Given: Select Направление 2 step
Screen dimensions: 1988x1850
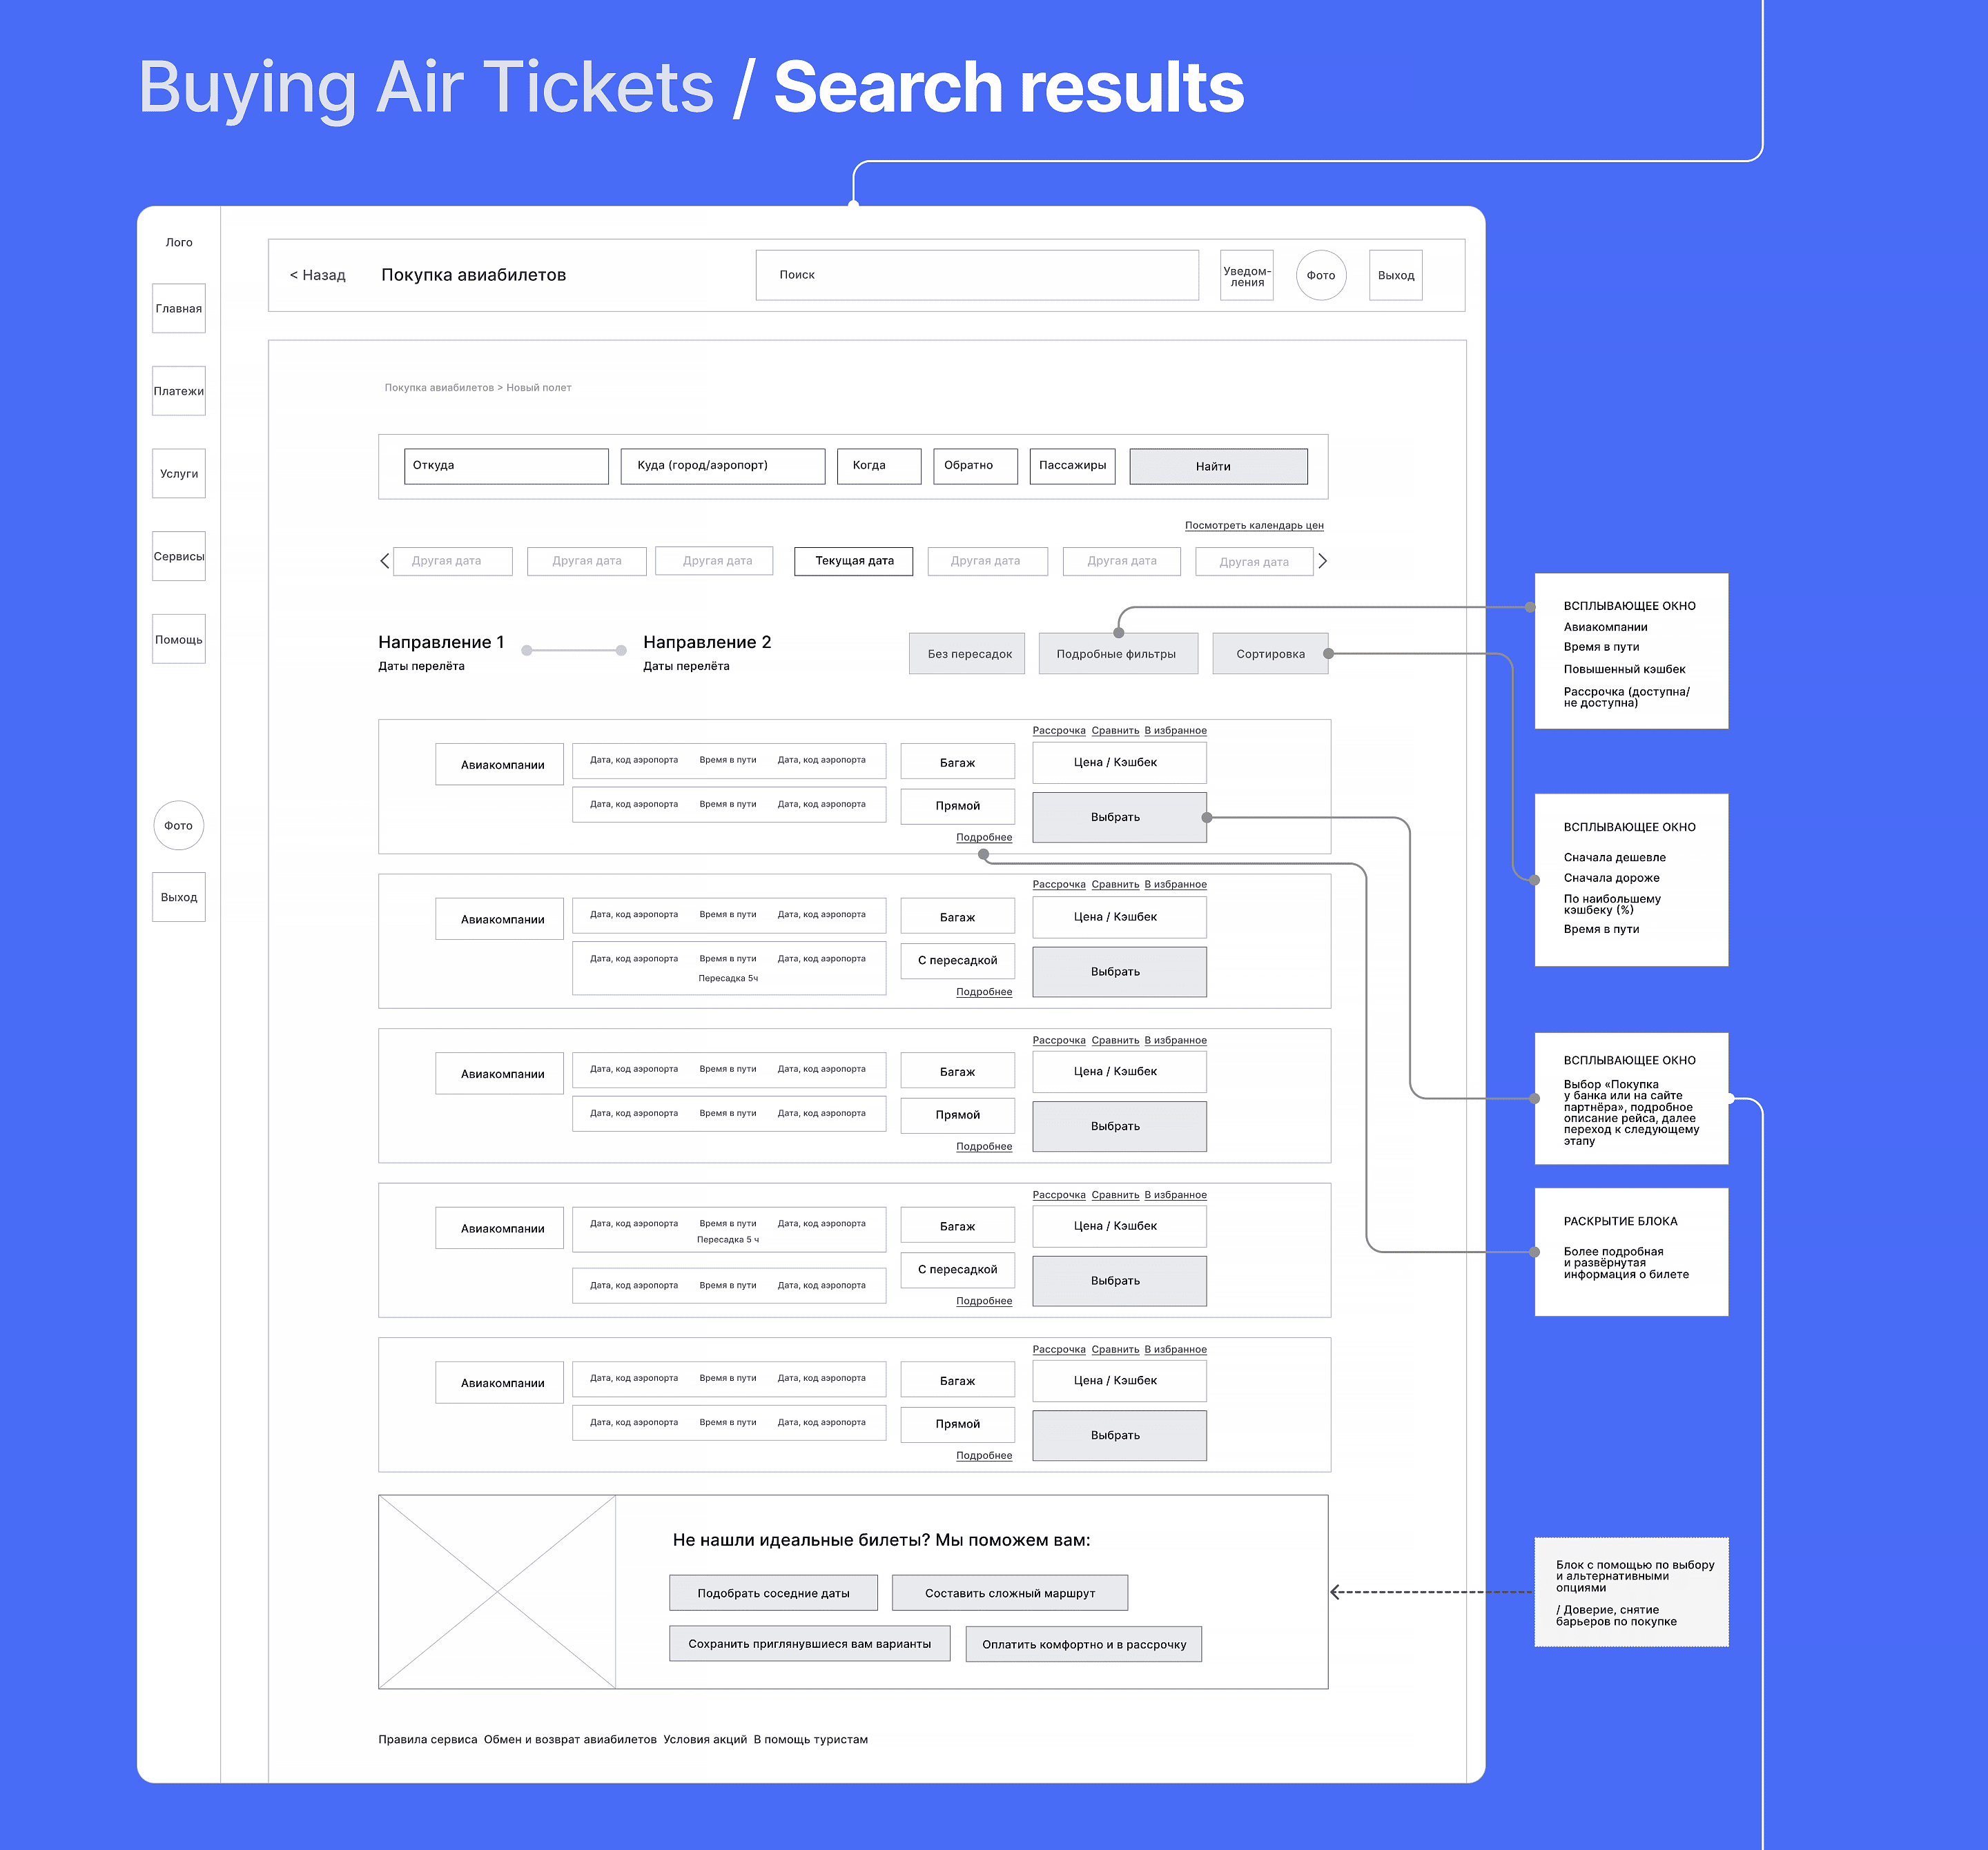Looking at the screenshot, I should pos(707,642).
